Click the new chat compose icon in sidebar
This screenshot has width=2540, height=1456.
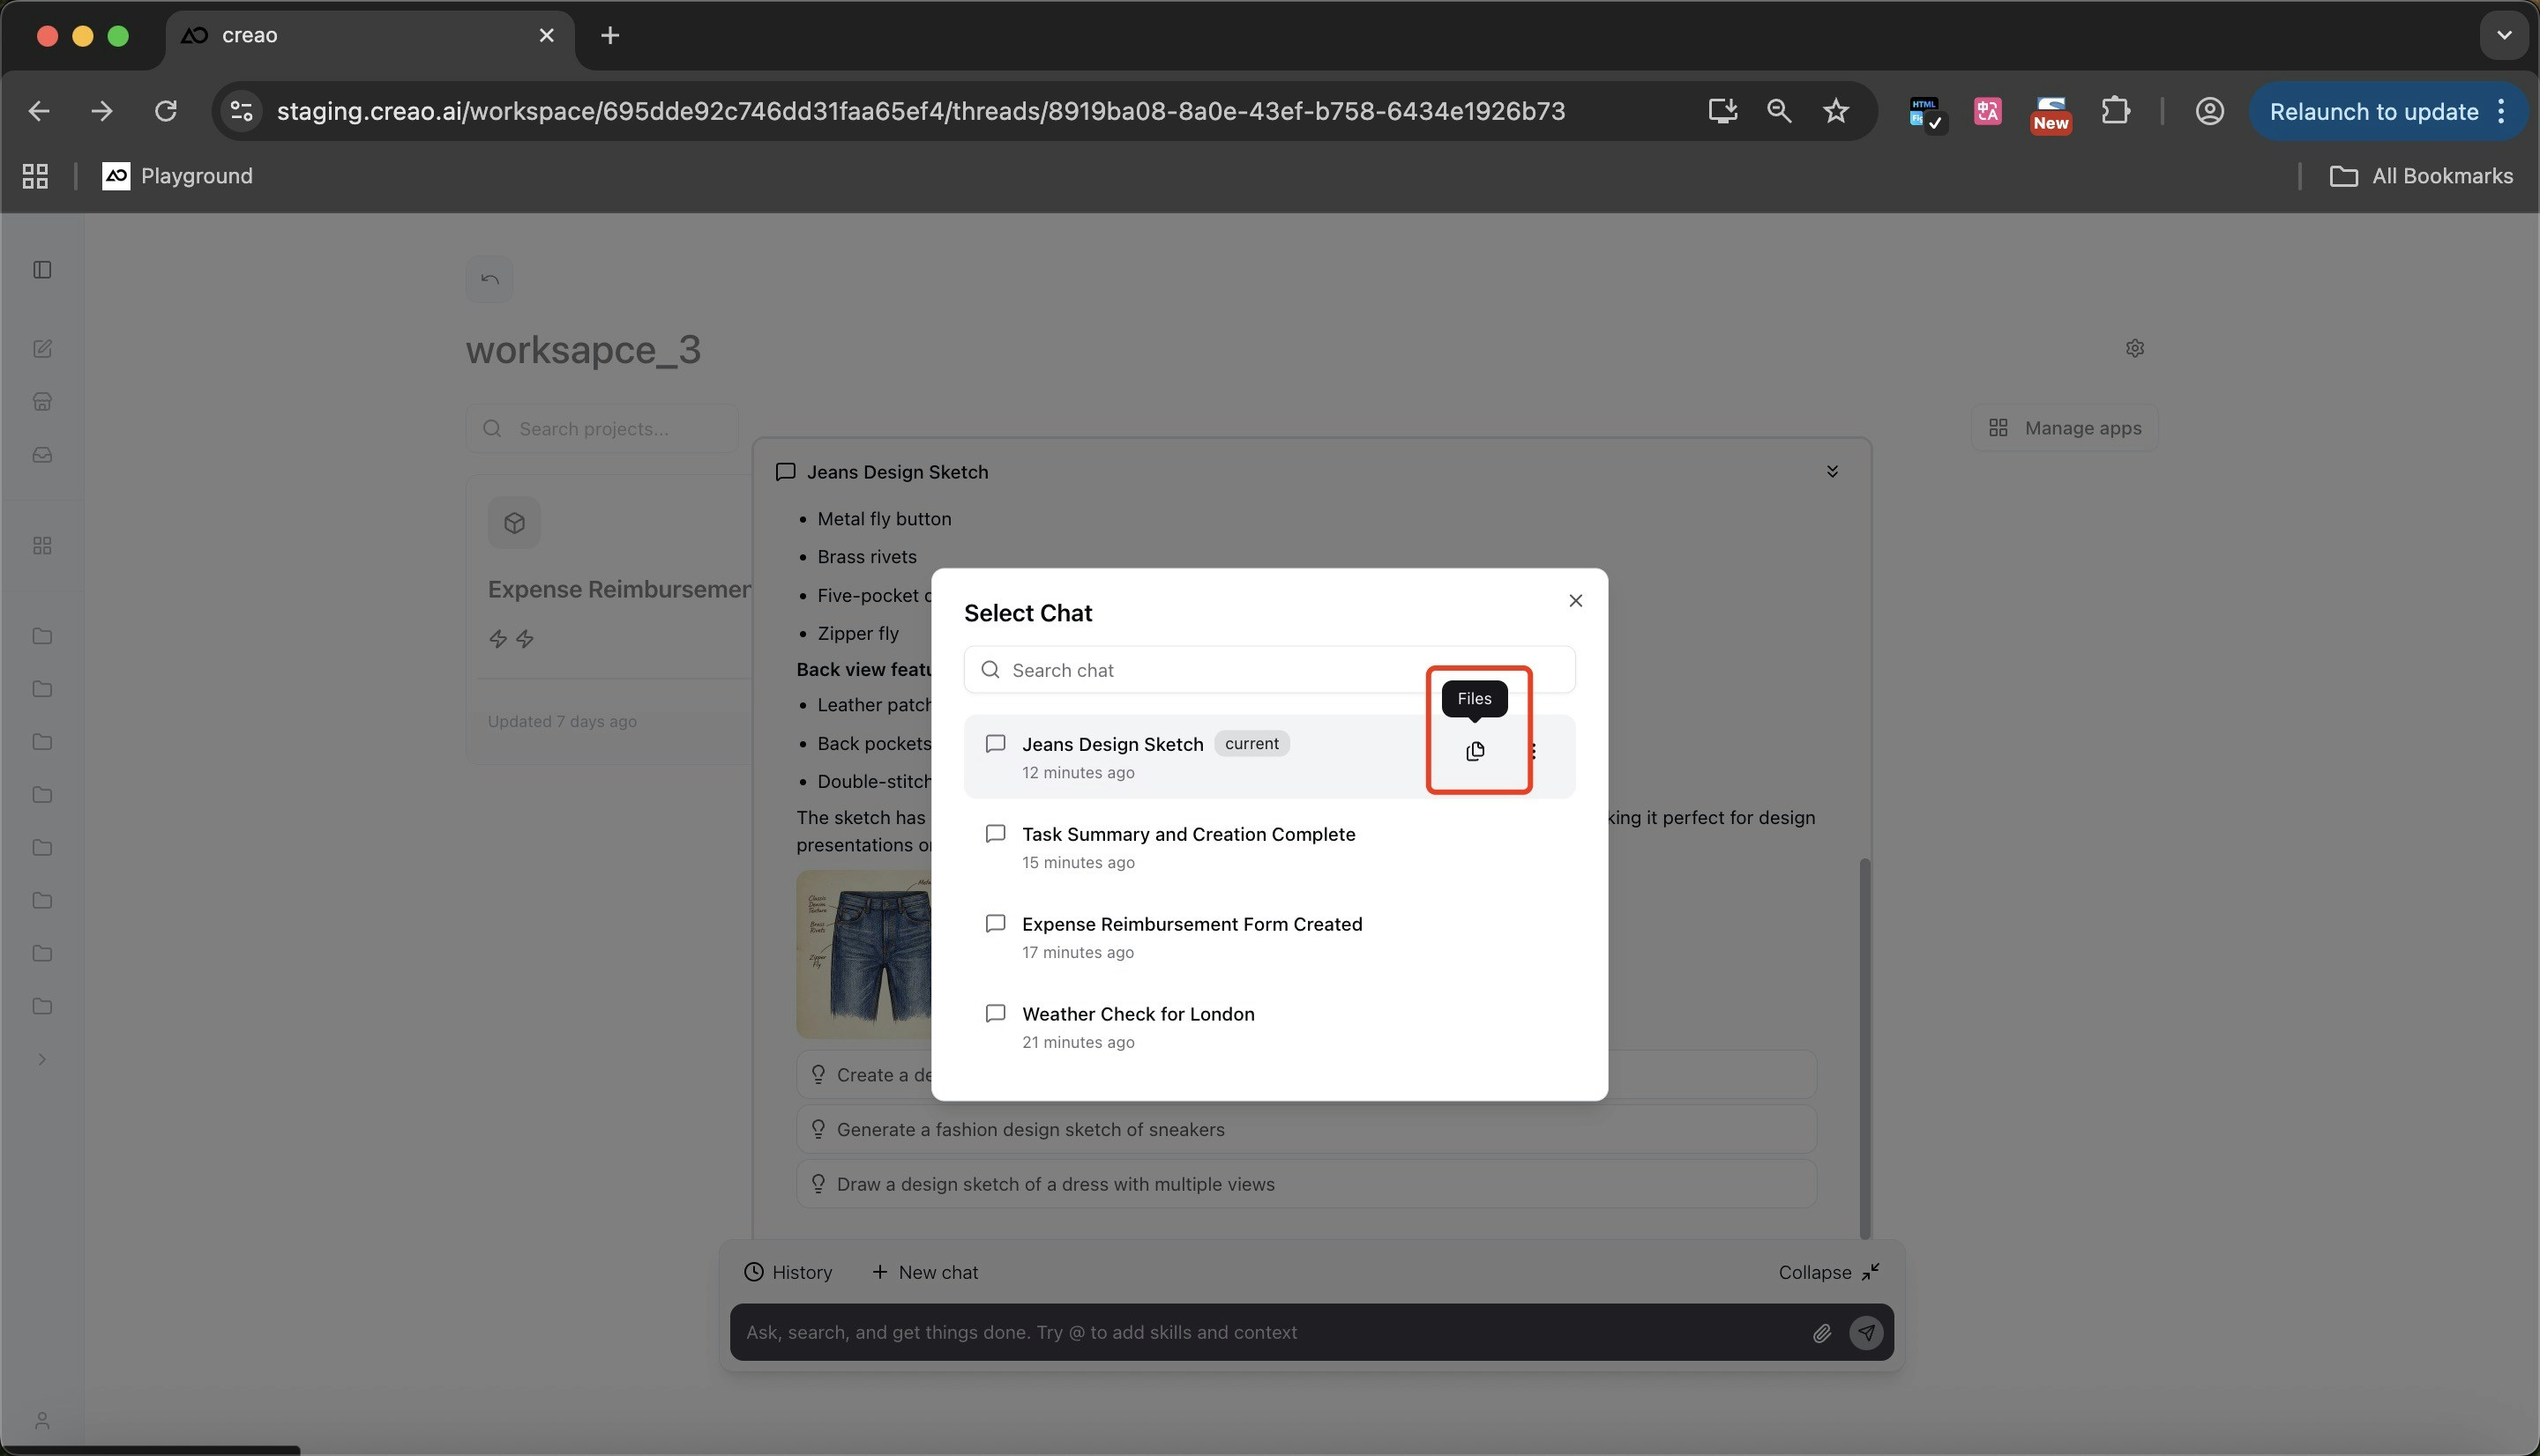tap(42, 349)
